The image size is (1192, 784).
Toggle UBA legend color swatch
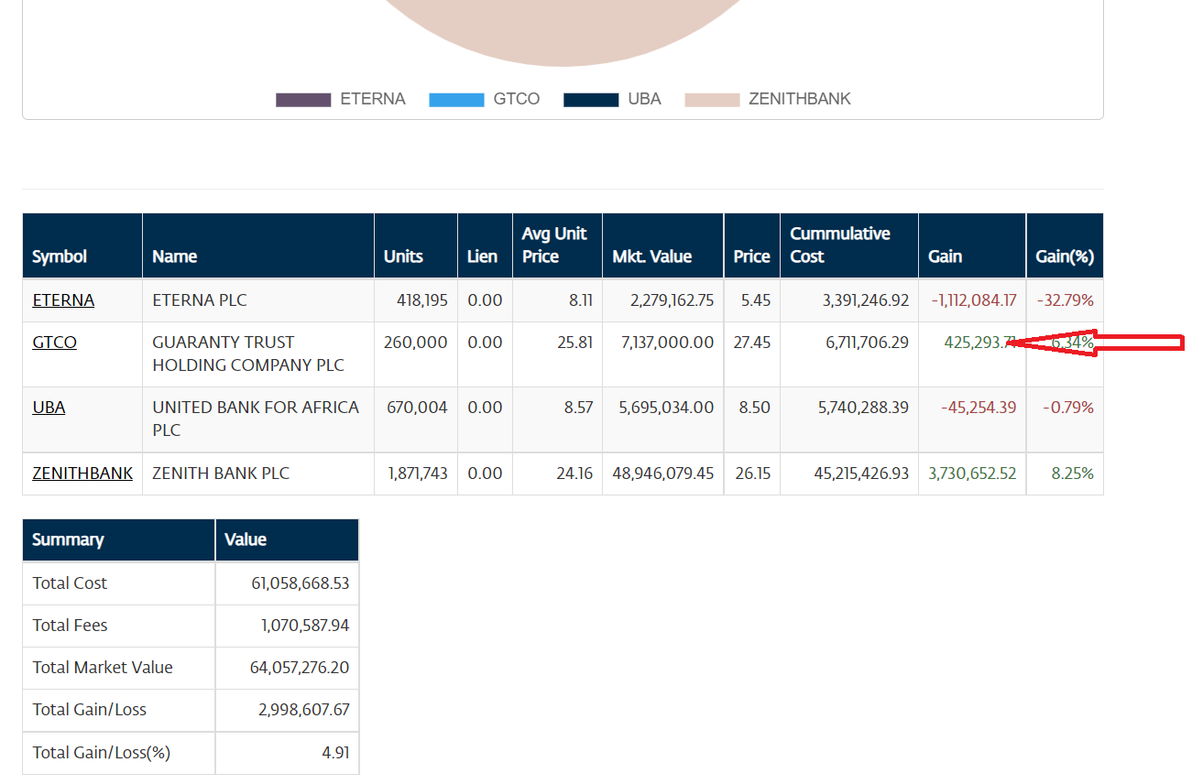[x=591, y=100]
